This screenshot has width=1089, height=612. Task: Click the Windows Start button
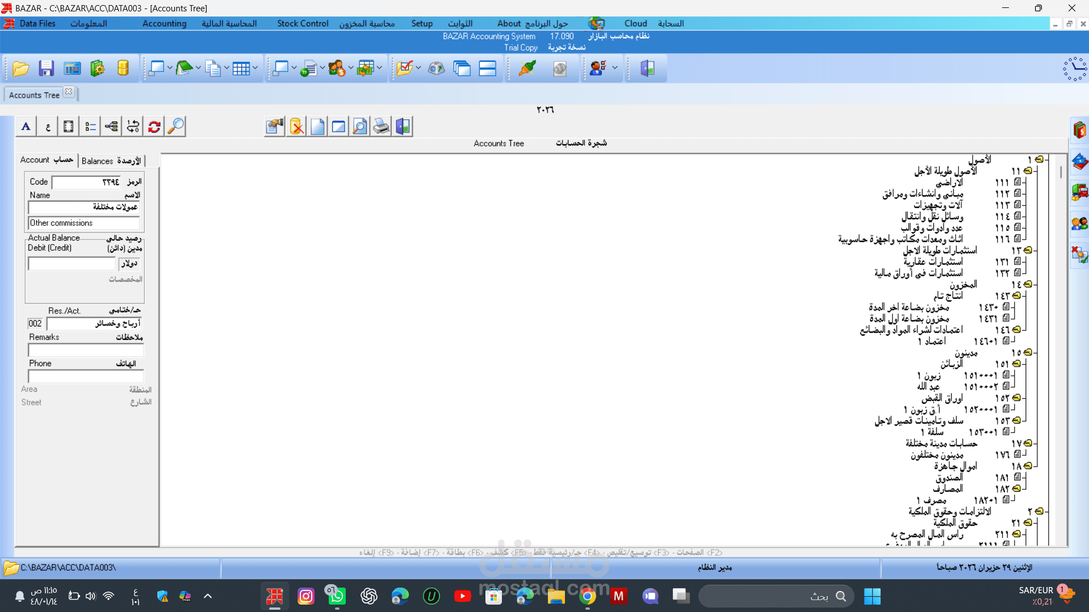click(872, 596)
